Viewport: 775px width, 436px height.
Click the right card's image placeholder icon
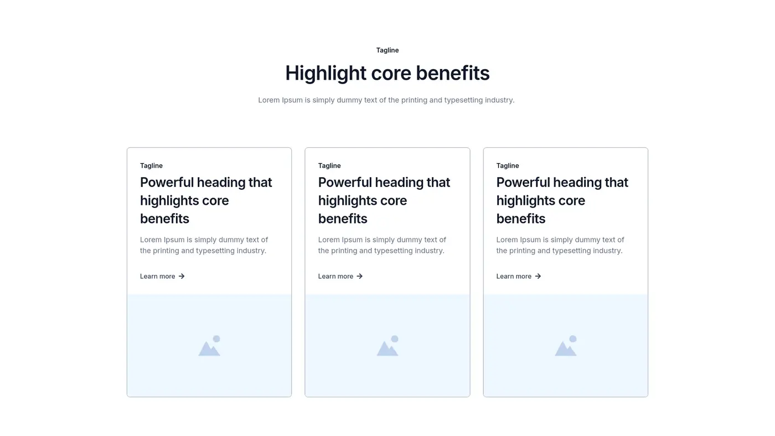coord(566,346)
